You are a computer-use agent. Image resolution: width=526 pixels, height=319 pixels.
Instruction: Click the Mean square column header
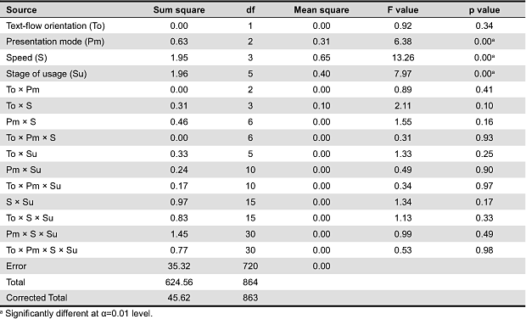coord(322,9)
